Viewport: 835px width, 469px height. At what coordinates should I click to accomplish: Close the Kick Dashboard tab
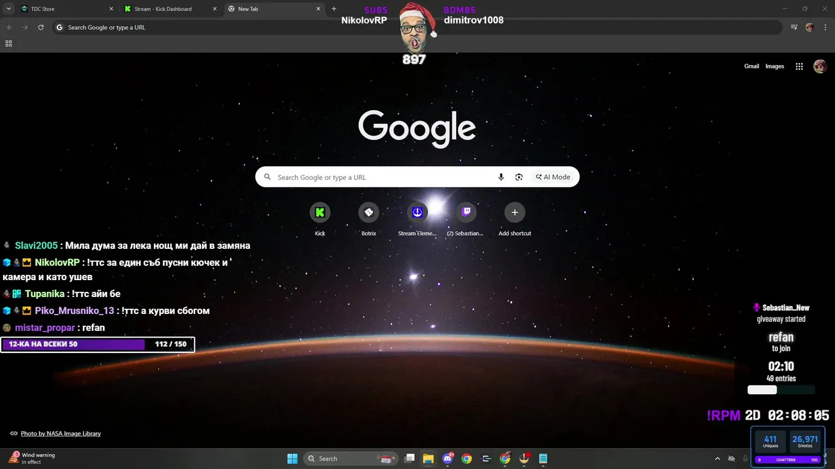pyautogui.click(x=215, y=9)
